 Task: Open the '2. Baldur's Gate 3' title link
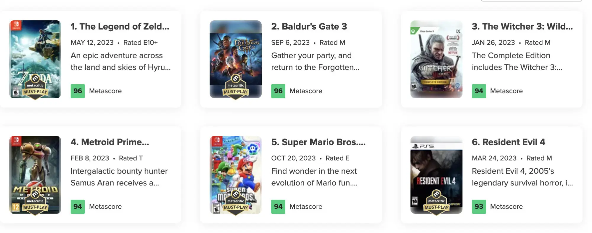tap(309, 27)
